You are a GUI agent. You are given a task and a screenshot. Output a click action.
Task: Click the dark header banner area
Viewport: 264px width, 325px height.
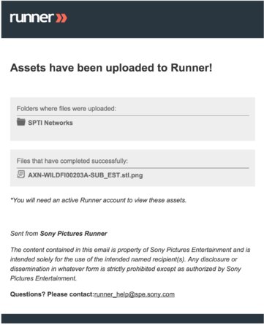click(x=132, y=19)
